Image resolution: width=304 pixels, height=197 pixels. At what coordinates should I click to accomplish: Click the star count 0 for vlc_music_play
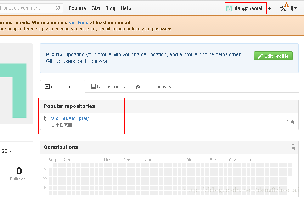[x=287, y=122]
